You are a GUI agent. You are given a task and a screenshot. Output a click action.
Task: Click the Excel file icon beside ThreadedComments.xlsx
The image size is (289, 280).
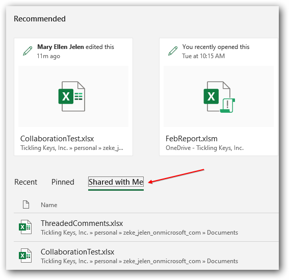click(25, 227)
